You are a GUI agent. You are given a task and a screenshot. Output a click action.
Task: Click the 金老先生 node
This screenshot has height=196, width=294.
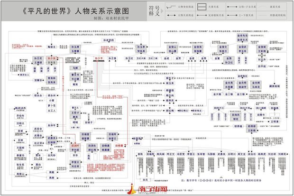pyautogui.click(x=242, y=36)
